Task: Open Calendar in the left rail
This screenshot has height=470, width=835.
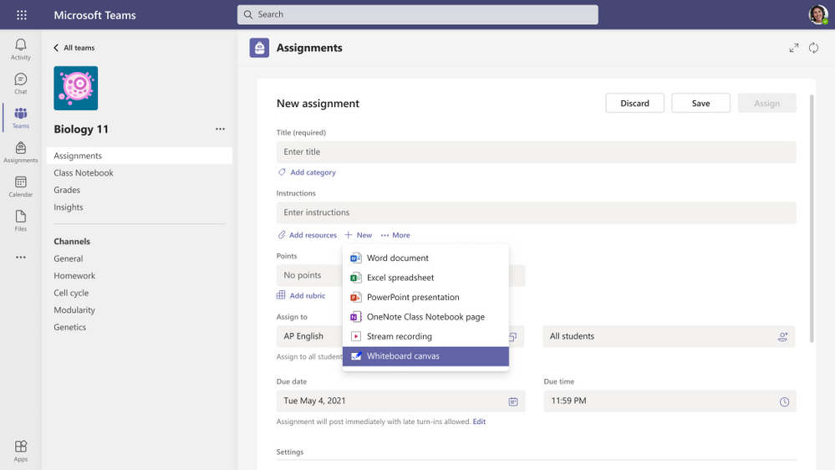Action: (x=21, y=186)
